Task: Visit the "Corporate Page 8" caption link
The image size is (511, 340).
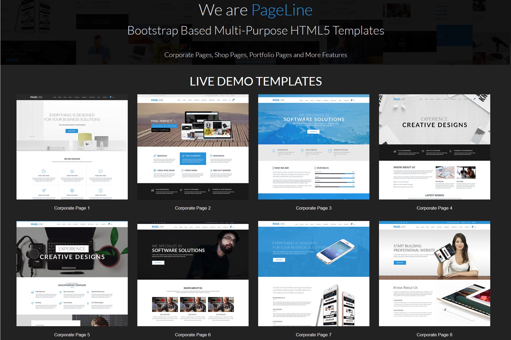Action: click(x=434, y=335)
